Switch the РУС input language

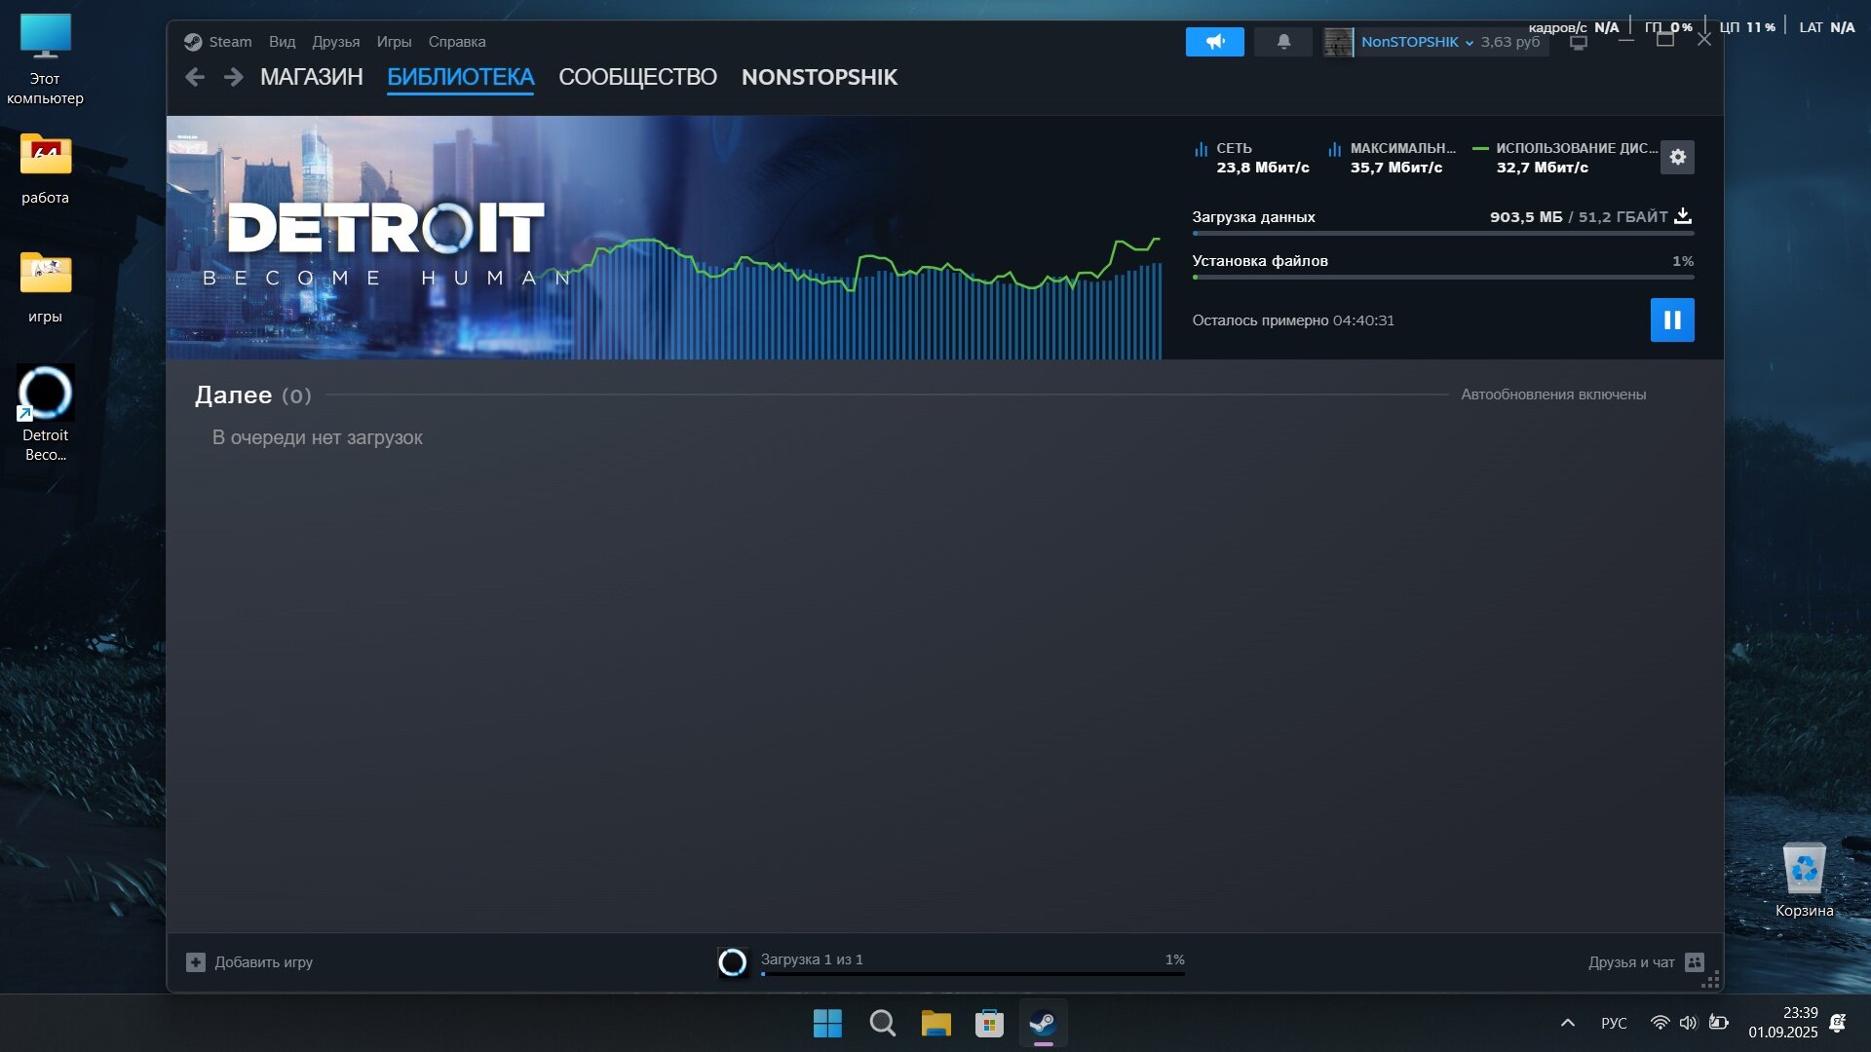1614,1023
